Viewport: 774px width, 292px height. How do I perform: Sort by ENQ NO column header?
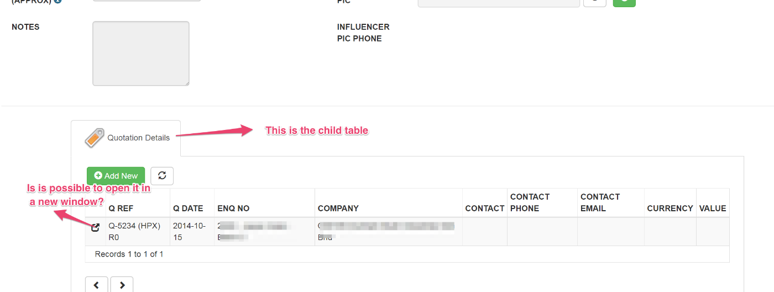coord(233,208)
